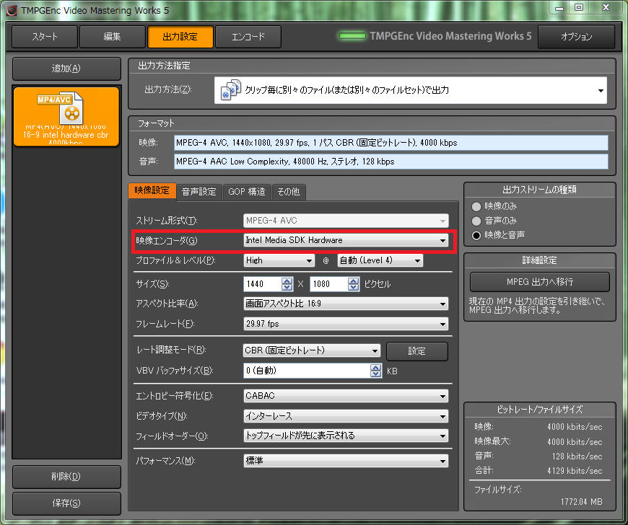
Task: Expand the アスペクト比率 16:9 dropdown
Action: pyautogui.click(x=346, y=304)
